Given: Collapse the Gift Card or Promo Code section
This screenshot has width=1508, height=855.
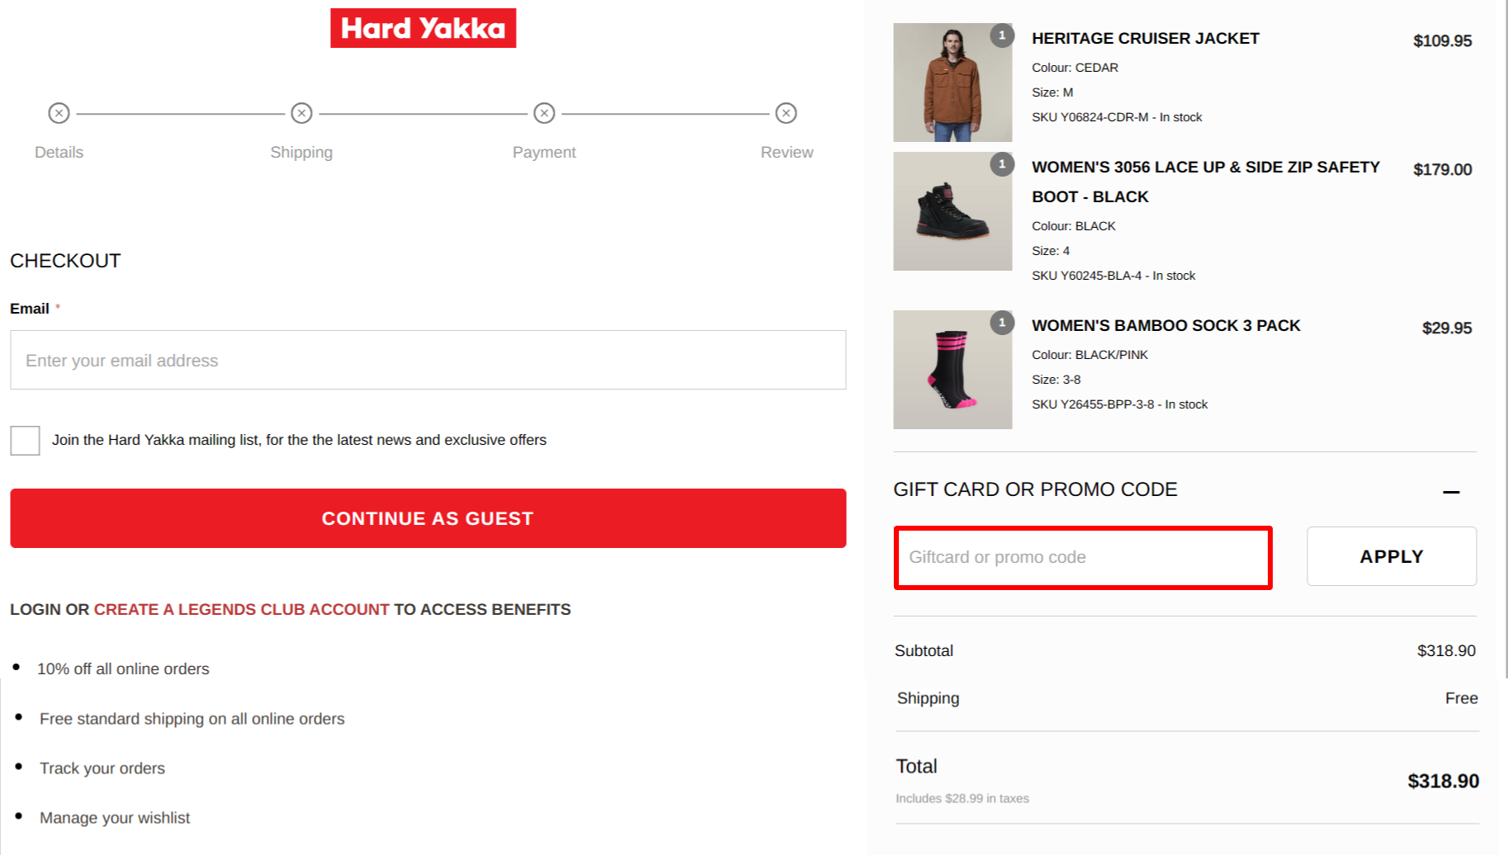Looking at the screenshot, I should click(x=1453, y=491).
